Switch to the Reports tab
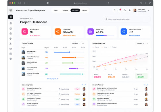The width and height of the screenshot is (161, 112). tap(85, 10)
